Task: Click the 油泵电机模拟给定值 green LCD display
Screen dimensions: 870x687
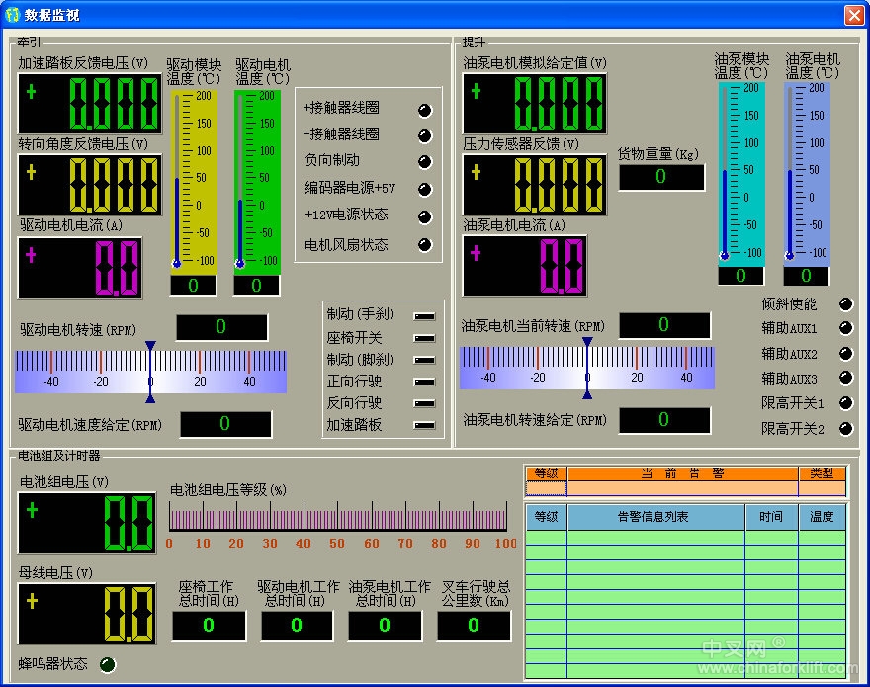Action: pos(534,104)
